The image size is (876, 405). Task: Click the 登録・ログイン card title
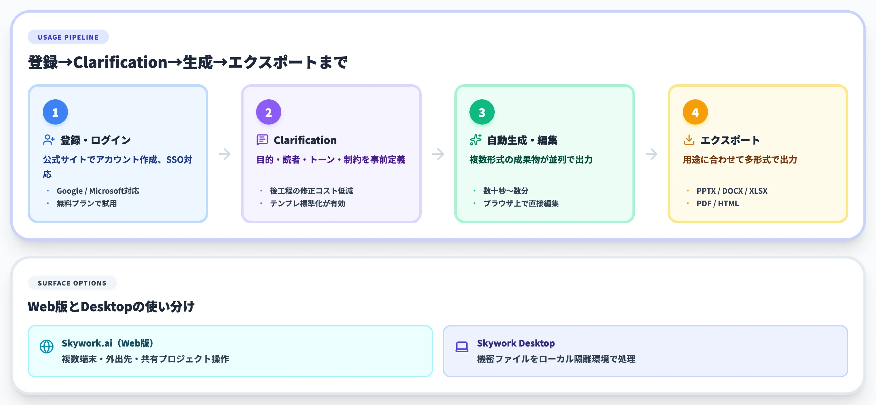(x=96, y=140)
